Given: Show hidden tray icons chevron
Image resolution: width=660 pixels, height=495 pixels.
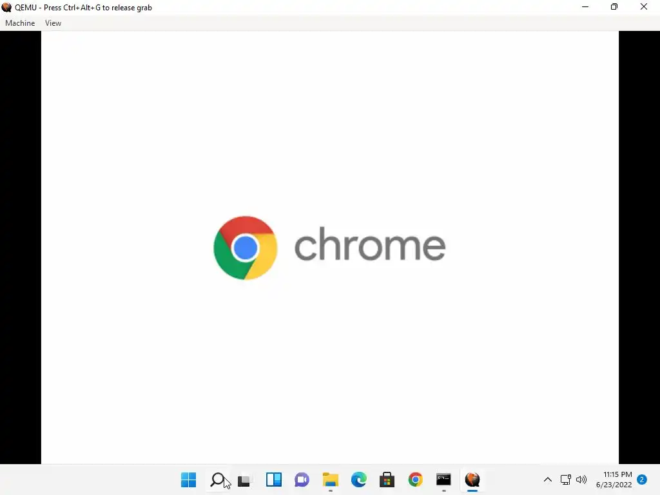Looking at the screenshot, I should (548, 480).
